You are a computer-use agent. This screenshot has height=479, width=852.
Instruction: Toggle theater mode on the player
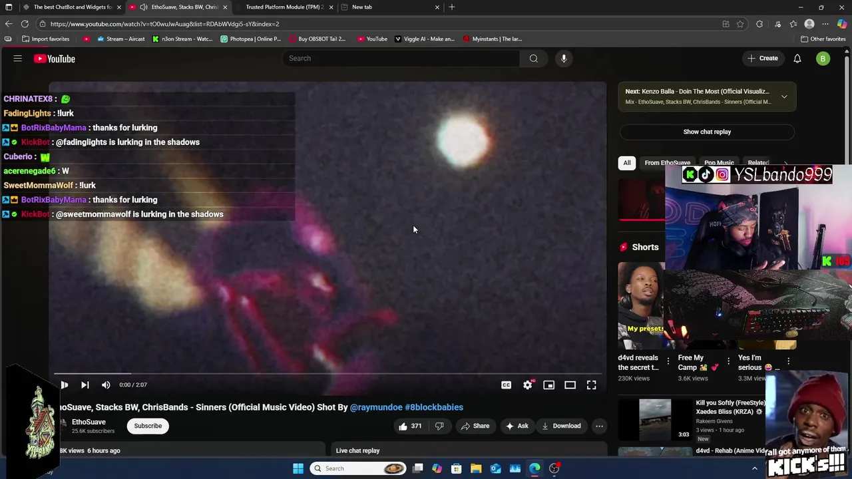click(570, 385)
